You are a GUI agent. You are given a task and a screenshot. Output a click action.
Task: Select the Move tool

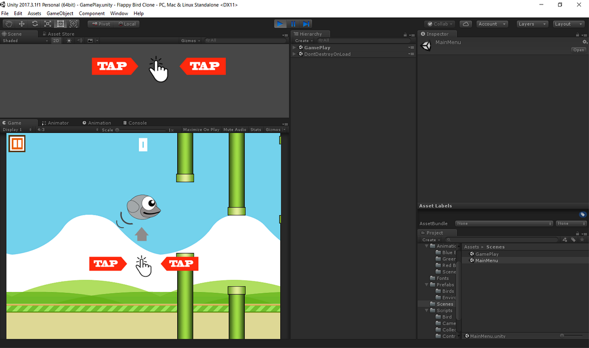pyautogui.click(x=21, y=23)
